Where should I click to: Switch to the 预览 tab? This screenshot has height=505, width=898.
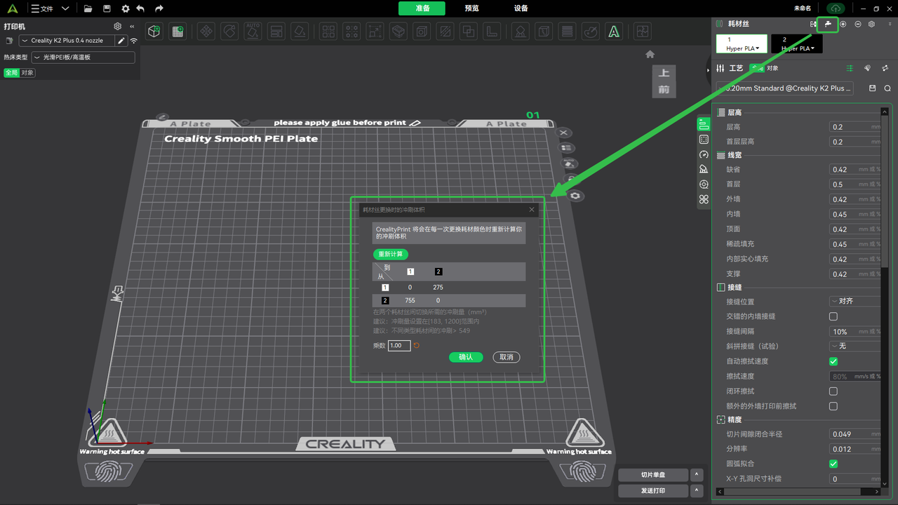coord(471,8)
